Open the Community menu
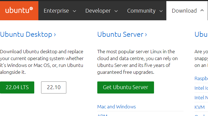The width and height of the screenshot is (208, 116). [141, 11]
